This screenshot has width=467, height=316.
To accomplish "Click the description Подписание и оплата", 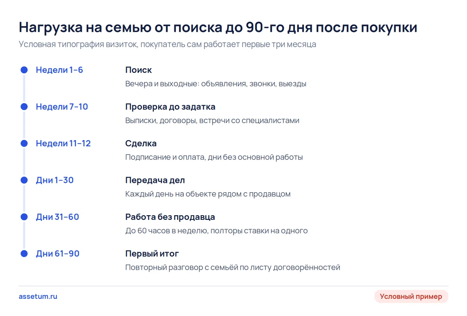I will pos(214,157).
